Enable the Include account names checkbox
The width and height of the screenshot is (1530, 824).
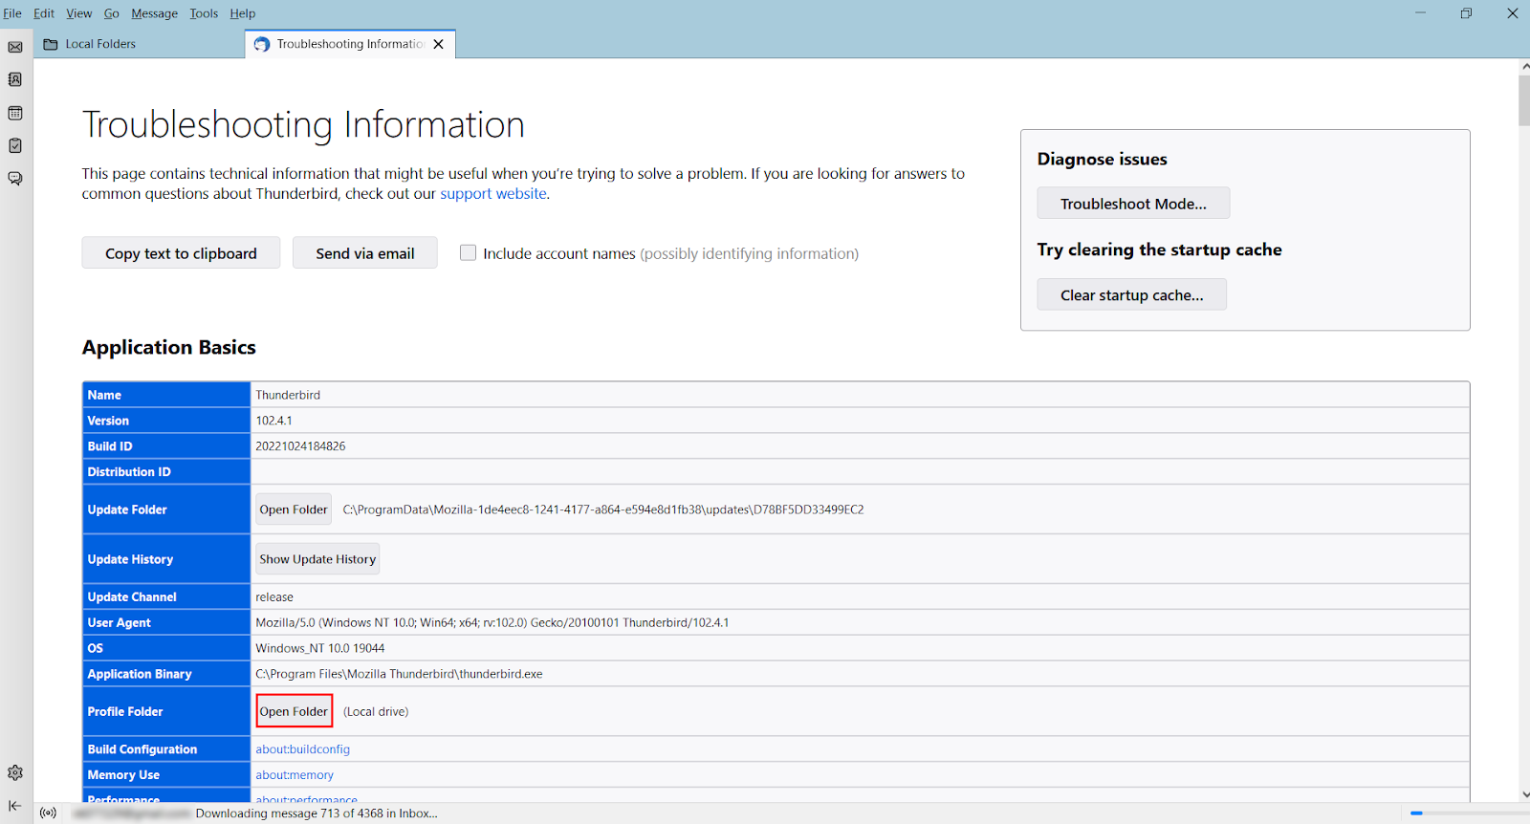[x=468, y=253]
